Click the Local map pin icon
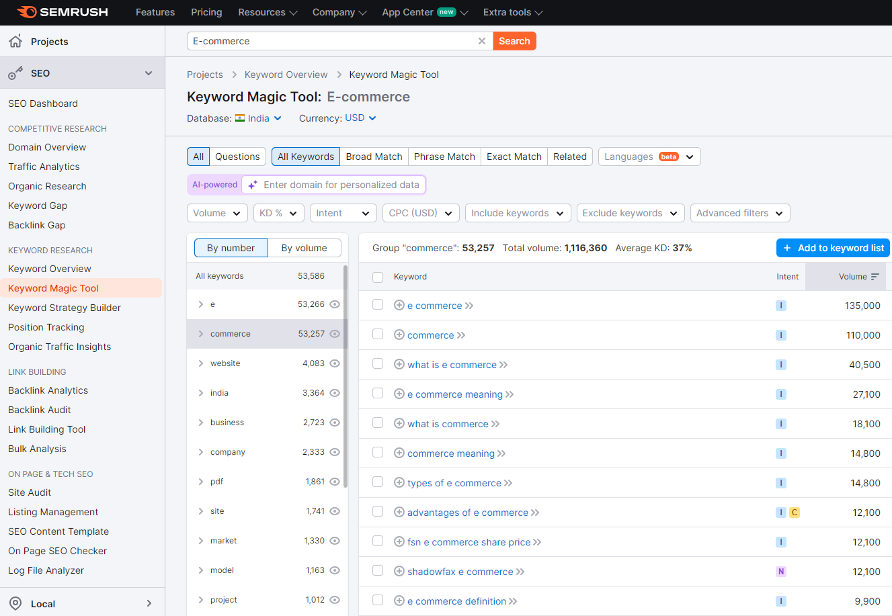 (x=15, y=603)
